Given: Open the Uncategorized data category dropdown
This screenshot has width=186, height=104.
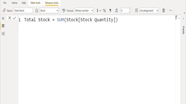Looking at the screenshot, I should [149, 11].
